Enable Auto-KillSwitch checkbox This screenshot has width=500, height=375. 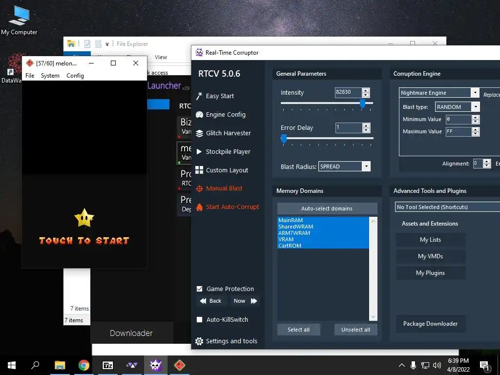(199, 319)
